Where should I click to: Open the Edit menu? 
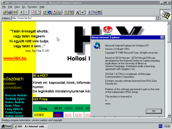tap(10, 7)
